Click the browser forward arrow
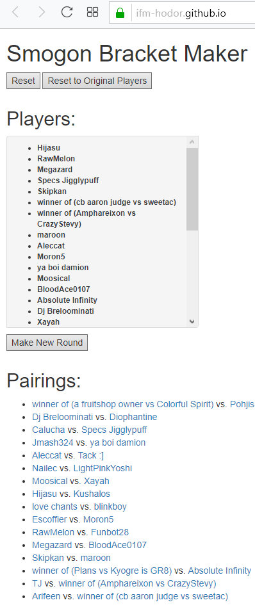This screenshot has height=607, width=255. (41, 12)
